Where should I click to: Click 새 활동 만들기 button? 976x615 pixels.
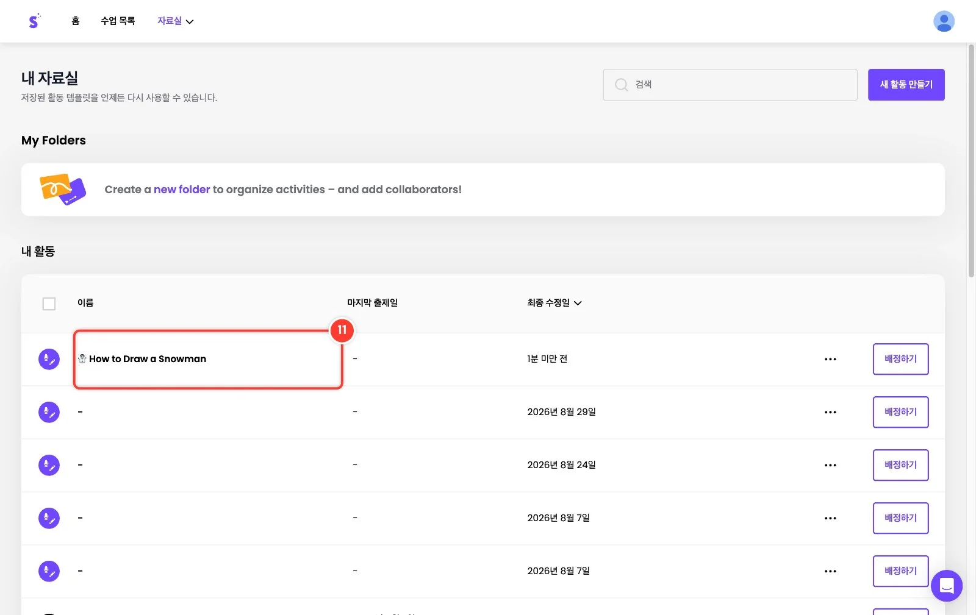tap(906, 85)
